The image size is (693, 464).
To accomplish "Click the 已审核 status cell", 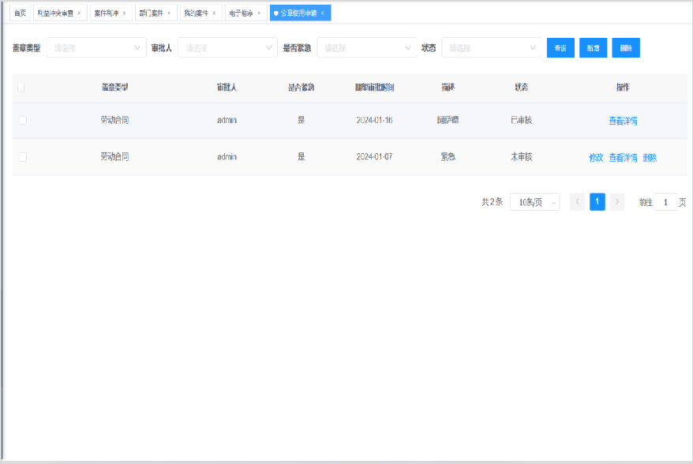I will (x=522, y=120).
